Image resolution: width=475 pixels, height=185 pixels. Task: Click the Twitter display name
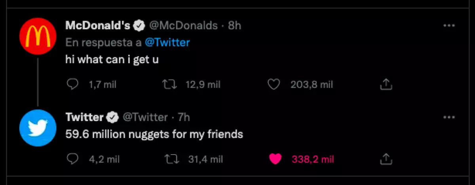coord(84,117)
